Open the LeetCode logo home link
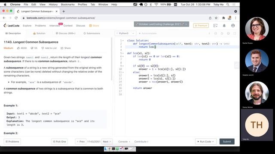 click(12, 26)
